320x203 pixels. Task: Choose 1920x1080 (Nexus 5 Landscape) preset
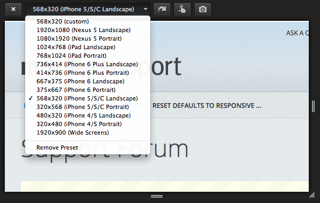(88, 30)
